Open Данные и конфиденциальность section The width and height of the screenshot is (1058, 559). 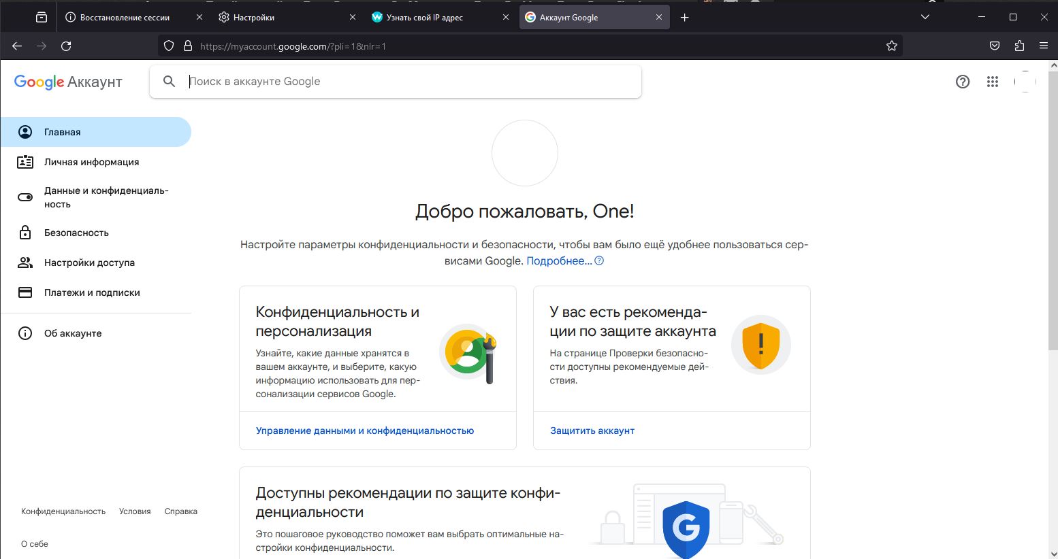click(95, 197)
